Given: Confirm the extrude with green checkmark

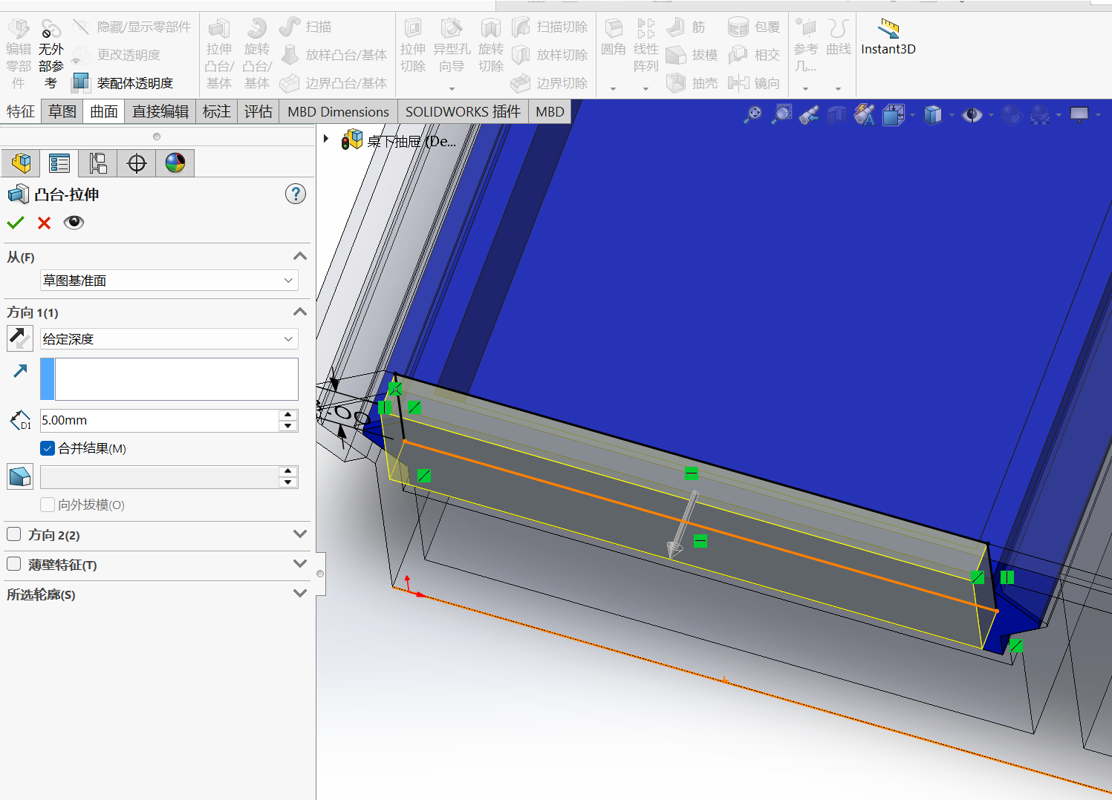Looking at the screenshot, I should pyautogui.click(x=16, y=223).
